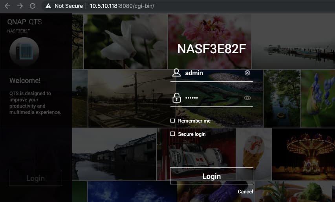Click the browser forward arrow
The width and height of the screenshot is (335, 202).
[x=20, y=6]
